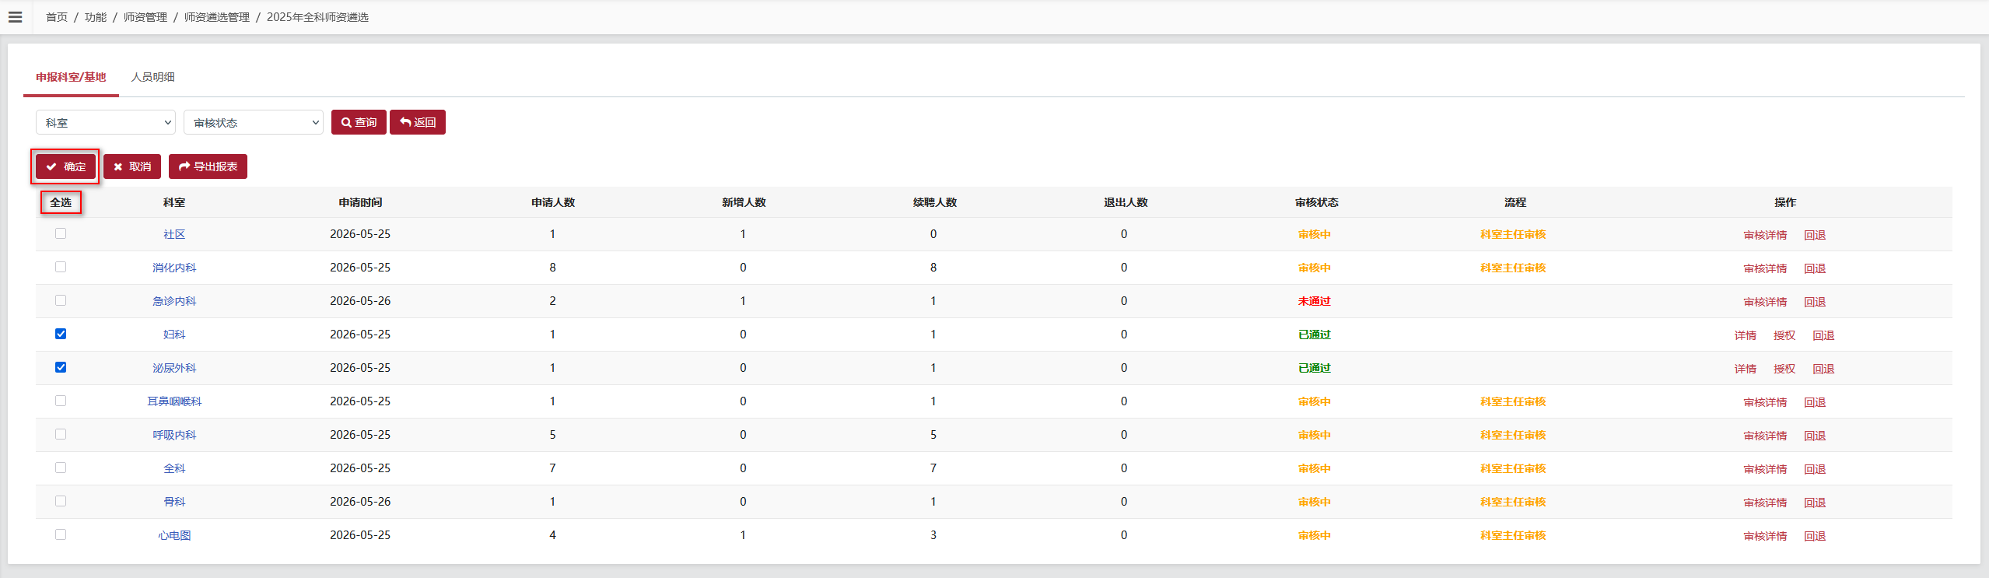Open the 呼吸内科 department link
Viewport: 1989px width, 578px height.
(x=174, y=435)
